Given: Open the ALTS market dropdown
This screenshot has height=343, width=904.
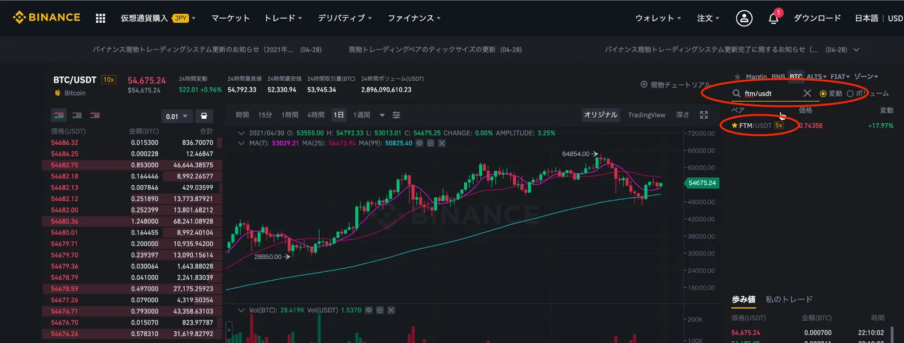Looking at the screenshot, I should 816,77.
